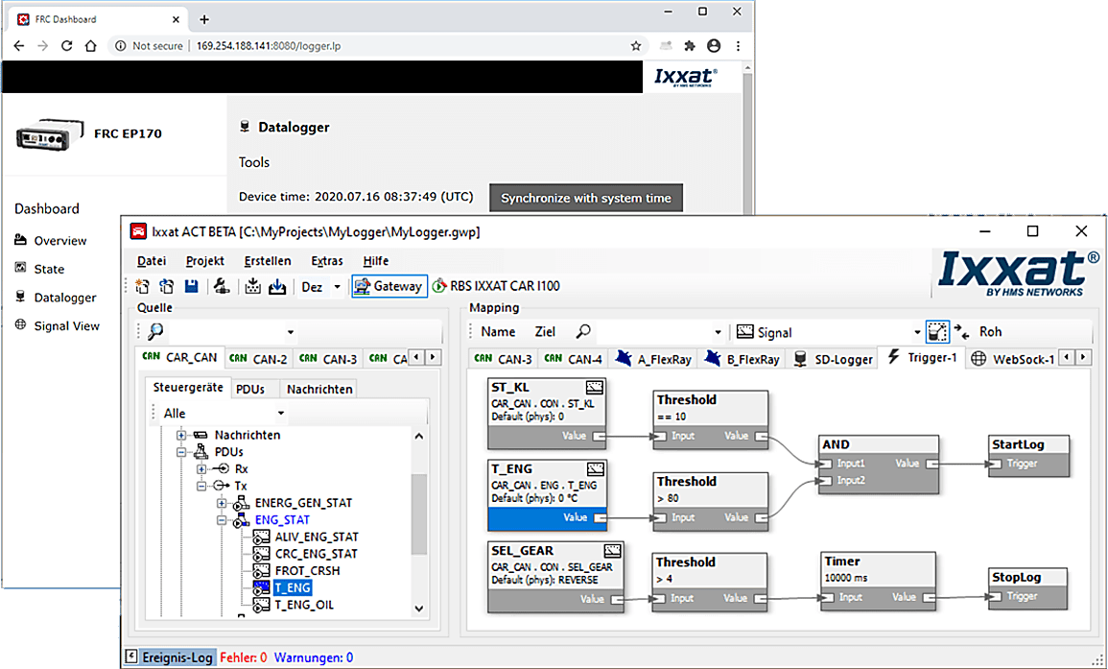Click the search magnifier in Mapping panel

[583, 332]
